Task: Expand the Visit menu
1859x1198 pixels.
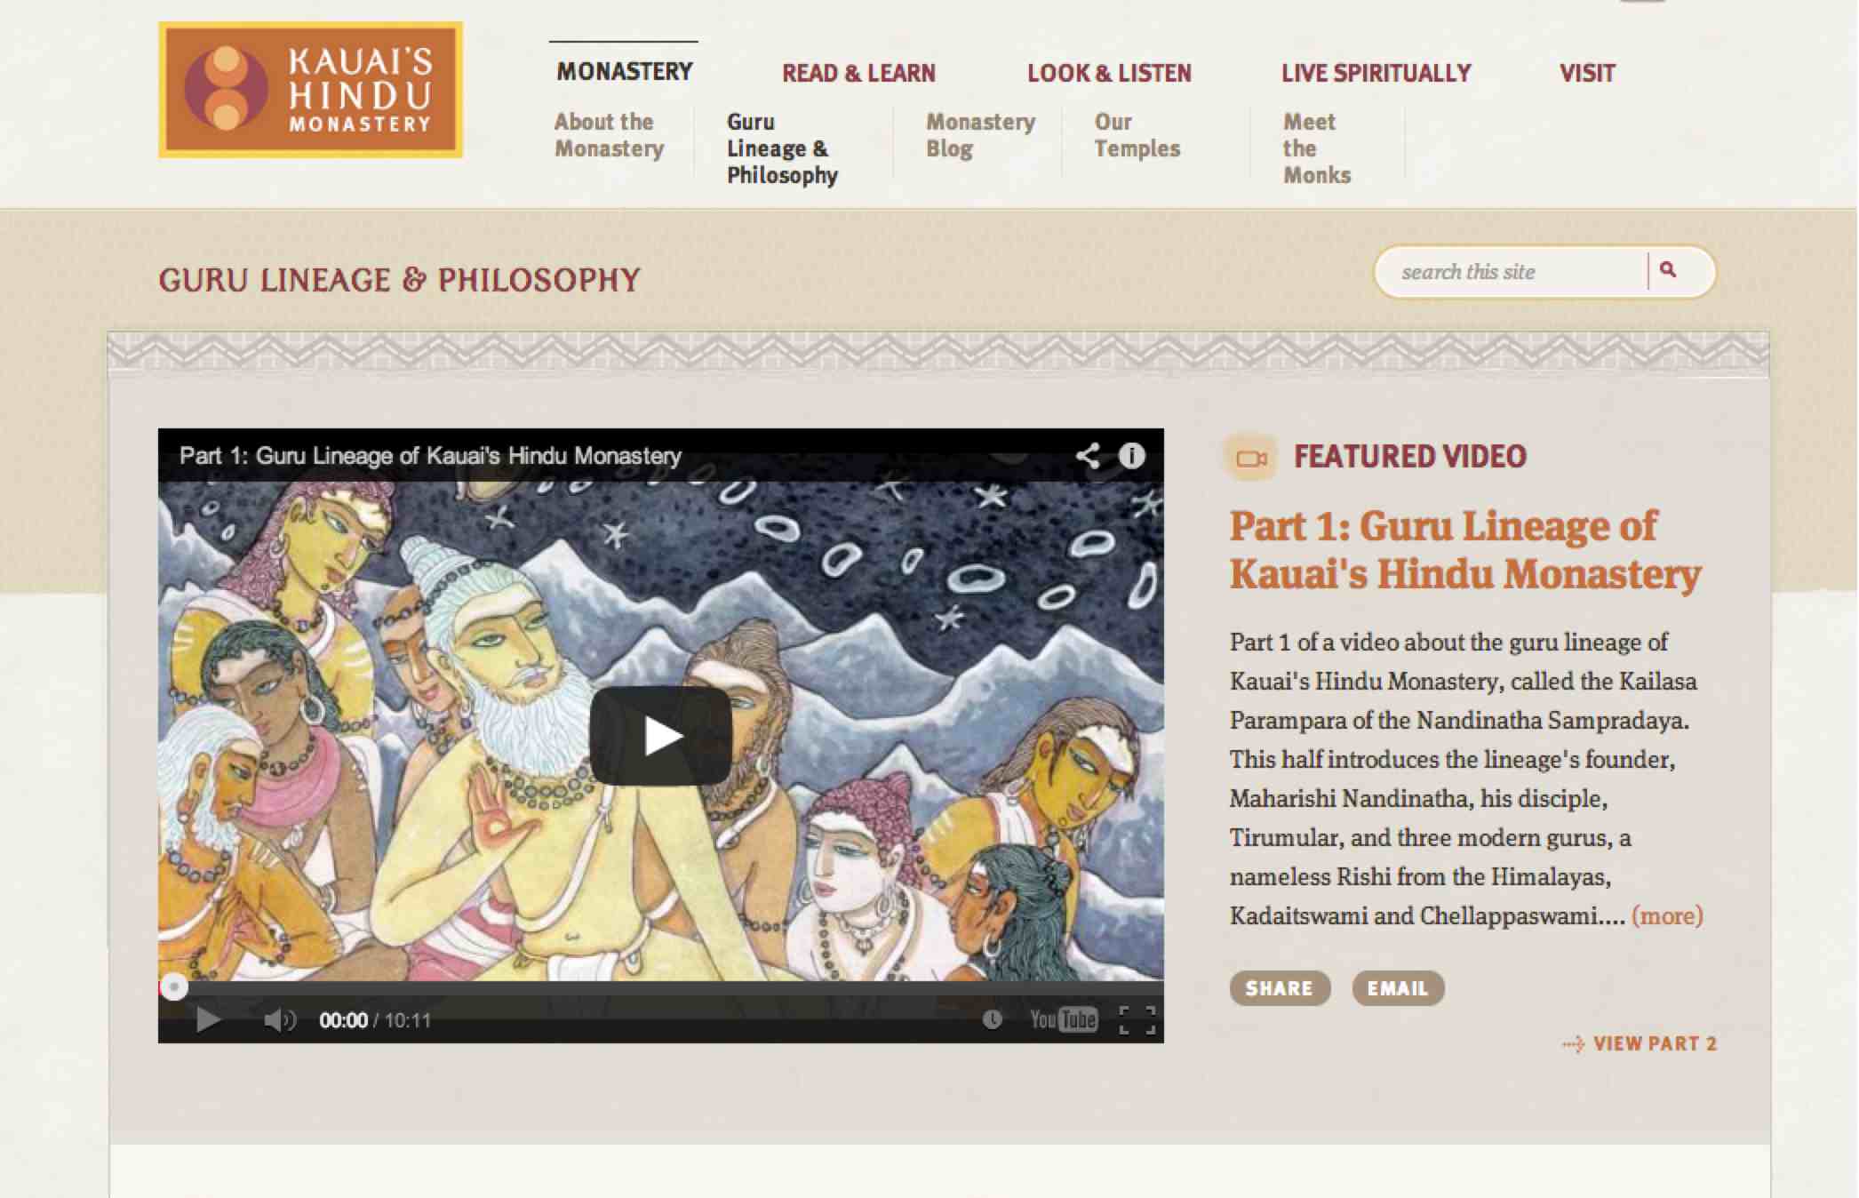Action: pos(1587,73)
